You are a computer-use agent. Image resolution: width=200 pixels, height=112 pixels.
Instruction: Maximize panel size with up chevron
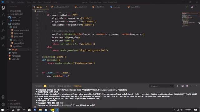point(192,86)
